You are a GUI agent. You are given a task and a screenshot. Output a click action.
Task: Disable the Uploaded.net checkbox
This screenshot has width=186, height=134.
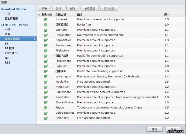[46, 113]
